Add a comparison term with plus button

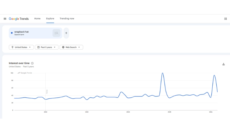point(66,33)
